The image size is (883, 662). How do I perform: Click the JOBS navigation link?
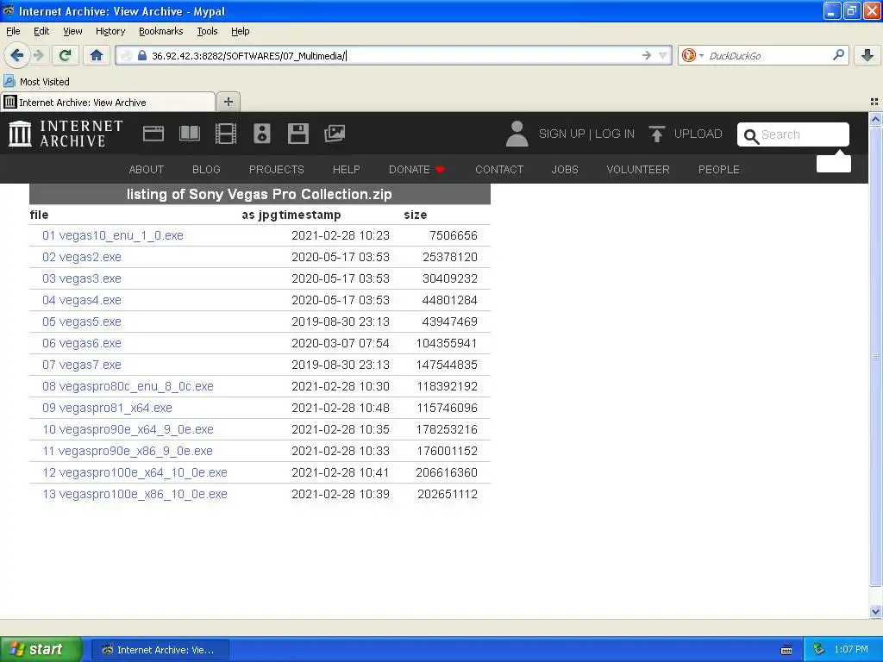[565, 170]
